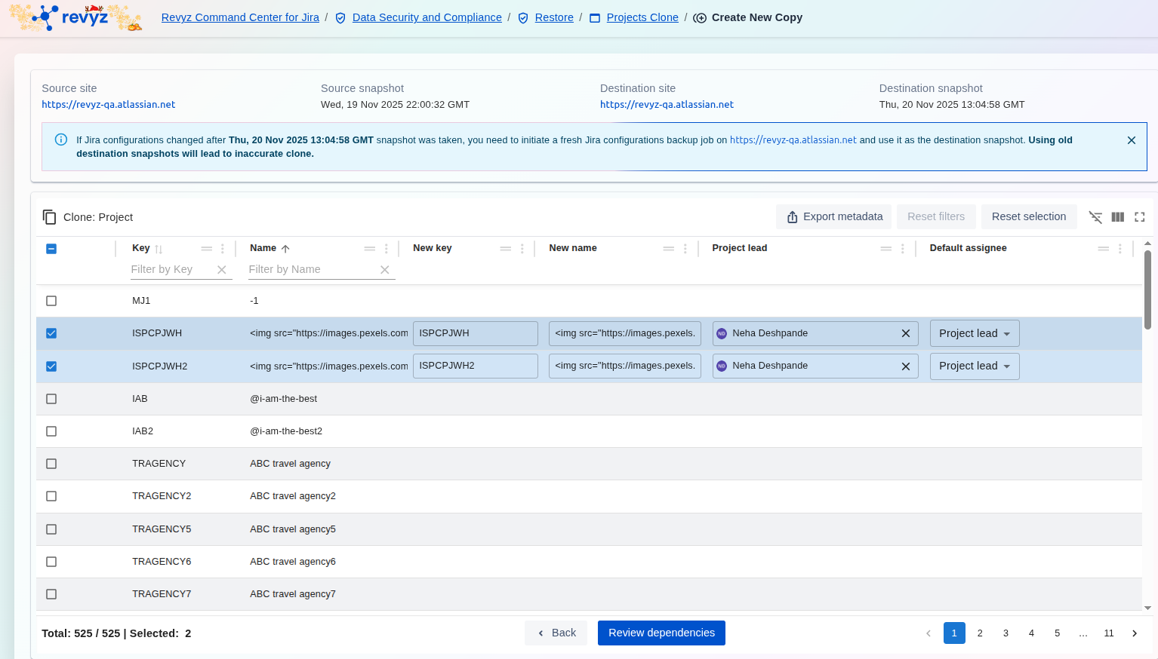The width and height of the screenshot is (1158, 659).
Task: Remove Neha Deshpande from ISPCPJWH project lead
Action: click(x=906, y=333)
